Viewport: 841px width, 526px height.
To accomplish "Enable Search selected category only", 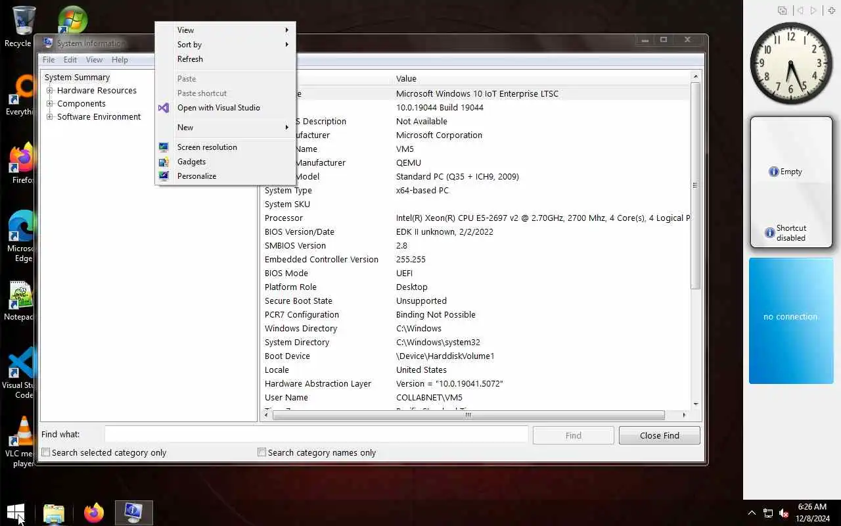I will (x=46, y=452).
